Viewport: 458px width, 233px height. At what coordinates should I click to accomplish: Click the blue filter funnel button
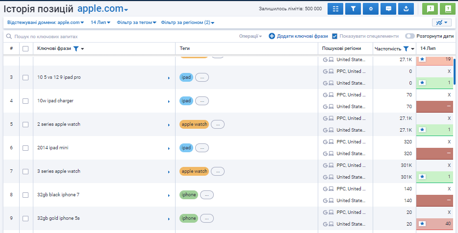pos(353,9)
